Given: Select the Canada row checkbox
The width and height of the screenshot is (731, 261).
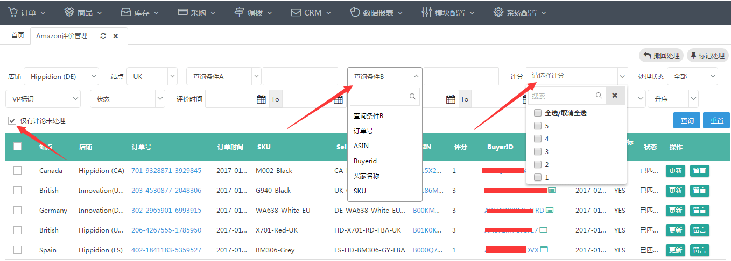Looking at the screenshot, I should [18, 170].
